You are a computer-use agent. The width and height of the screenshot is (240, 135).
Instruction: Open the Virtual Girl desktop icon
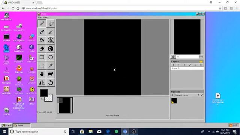(6, 90)
